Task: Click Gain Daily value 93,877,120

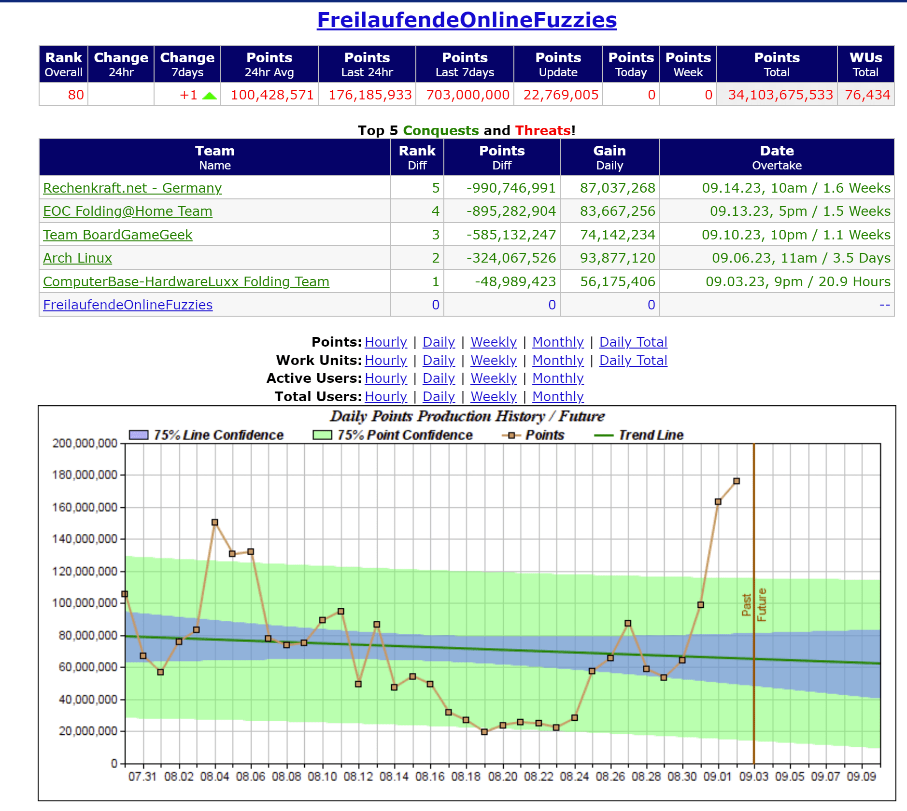Action: click(x=618, y=258)
